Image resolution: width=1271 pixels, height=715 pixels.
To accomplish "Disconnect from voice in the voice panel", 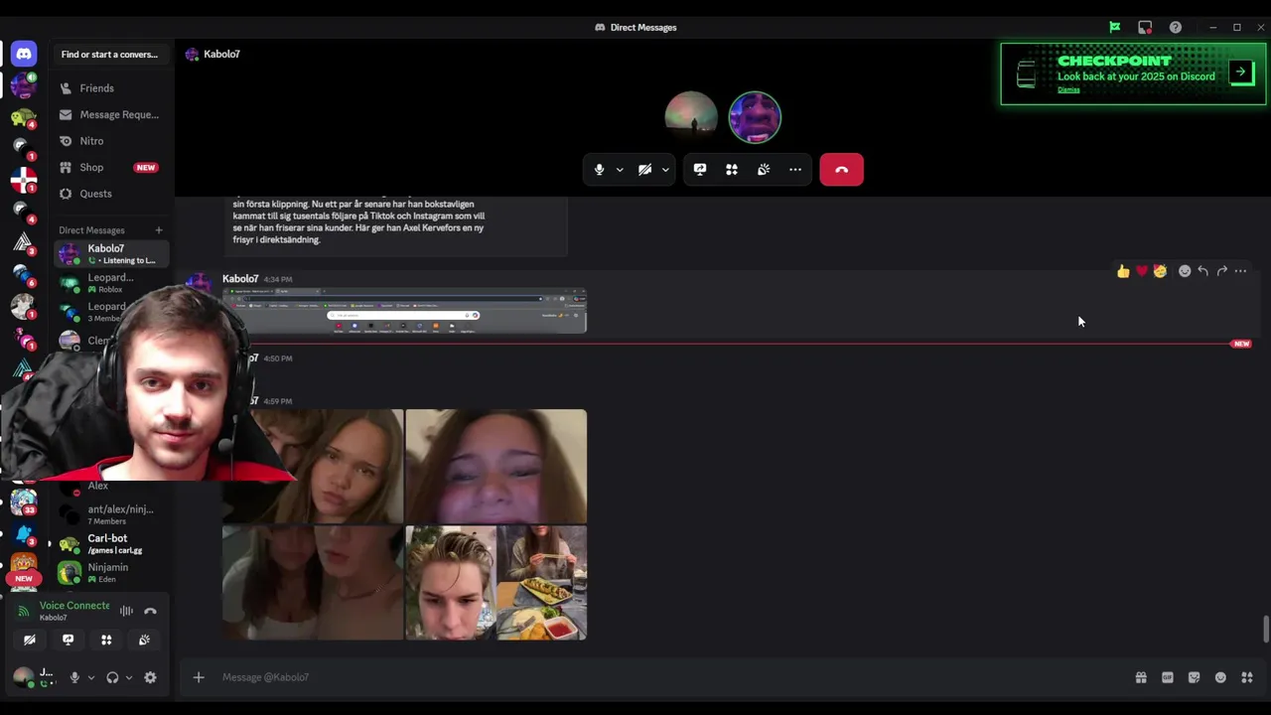I will point(150,611).
